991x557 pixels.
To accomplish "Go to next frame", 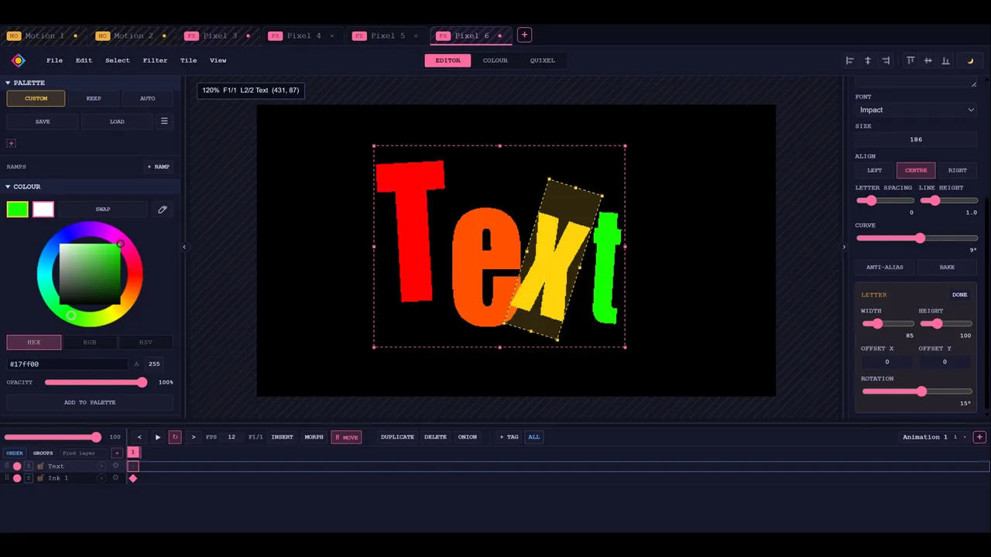I will tap(194, 437).
